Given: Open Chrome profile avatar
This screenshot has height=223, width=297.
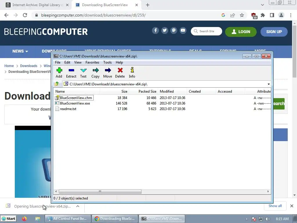Looking at the screenshot, I should 281,15.
